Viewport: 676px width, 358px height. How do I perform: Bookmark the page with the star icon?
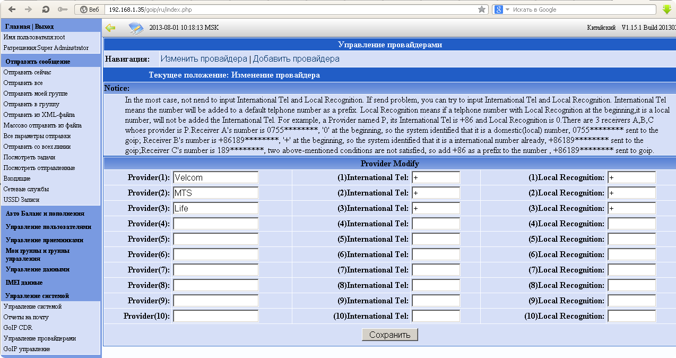[x=482, y=10]
